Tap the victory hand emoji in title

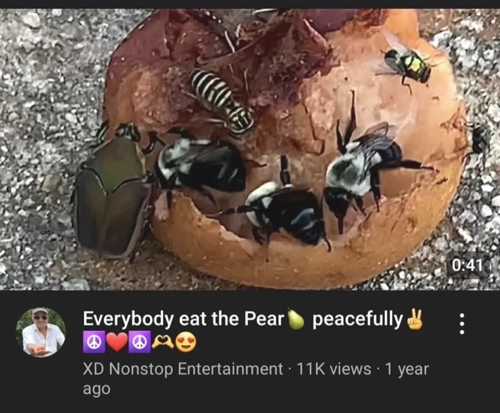click(x=414, y=319)
